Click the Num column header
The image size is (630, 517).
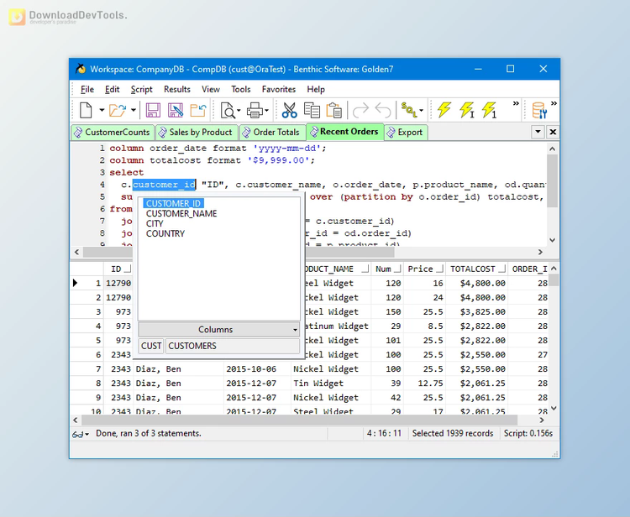(x=387, y=269)
